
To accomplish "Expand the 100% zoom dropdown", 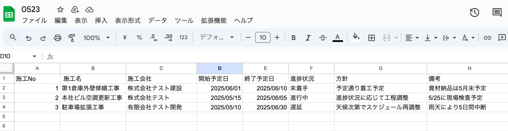I will [x=97, y=38].
